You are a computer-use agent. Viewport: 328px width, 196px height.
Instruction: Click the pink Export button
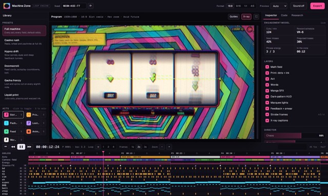point(317,6)
